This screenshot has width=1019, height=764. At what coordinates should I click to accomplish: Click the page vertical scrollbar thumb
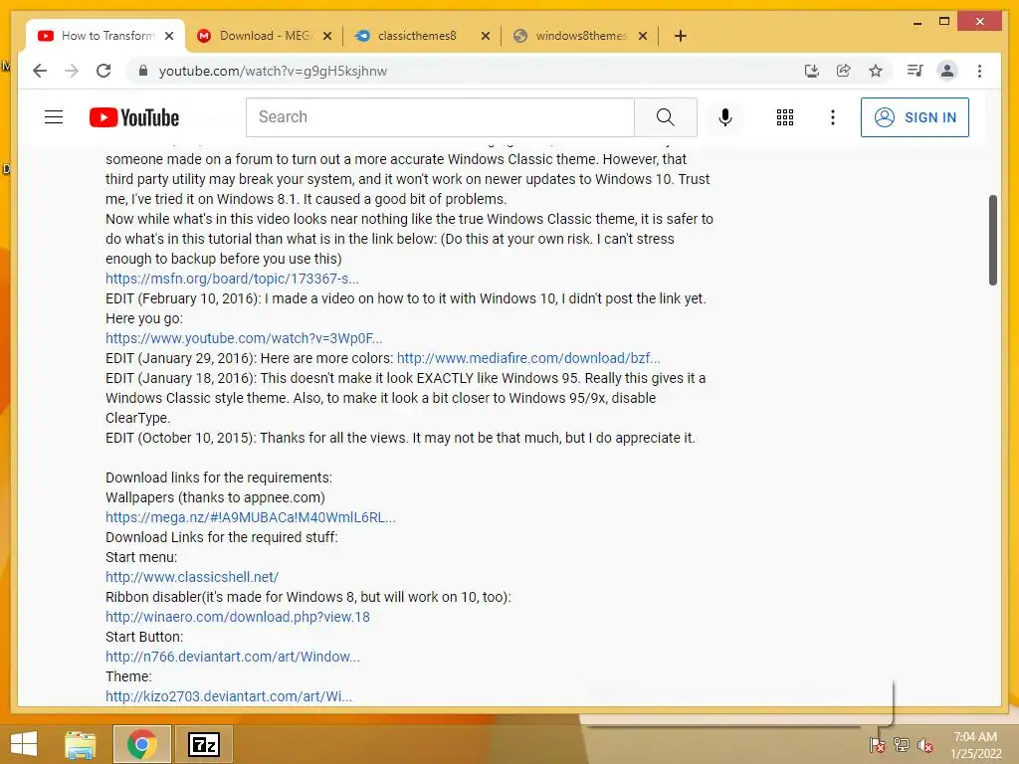click(x=992, y=240)
